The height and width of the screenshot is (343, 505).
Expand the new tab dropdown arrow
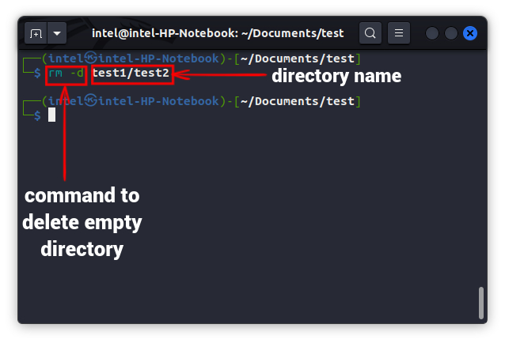point(57,33)
